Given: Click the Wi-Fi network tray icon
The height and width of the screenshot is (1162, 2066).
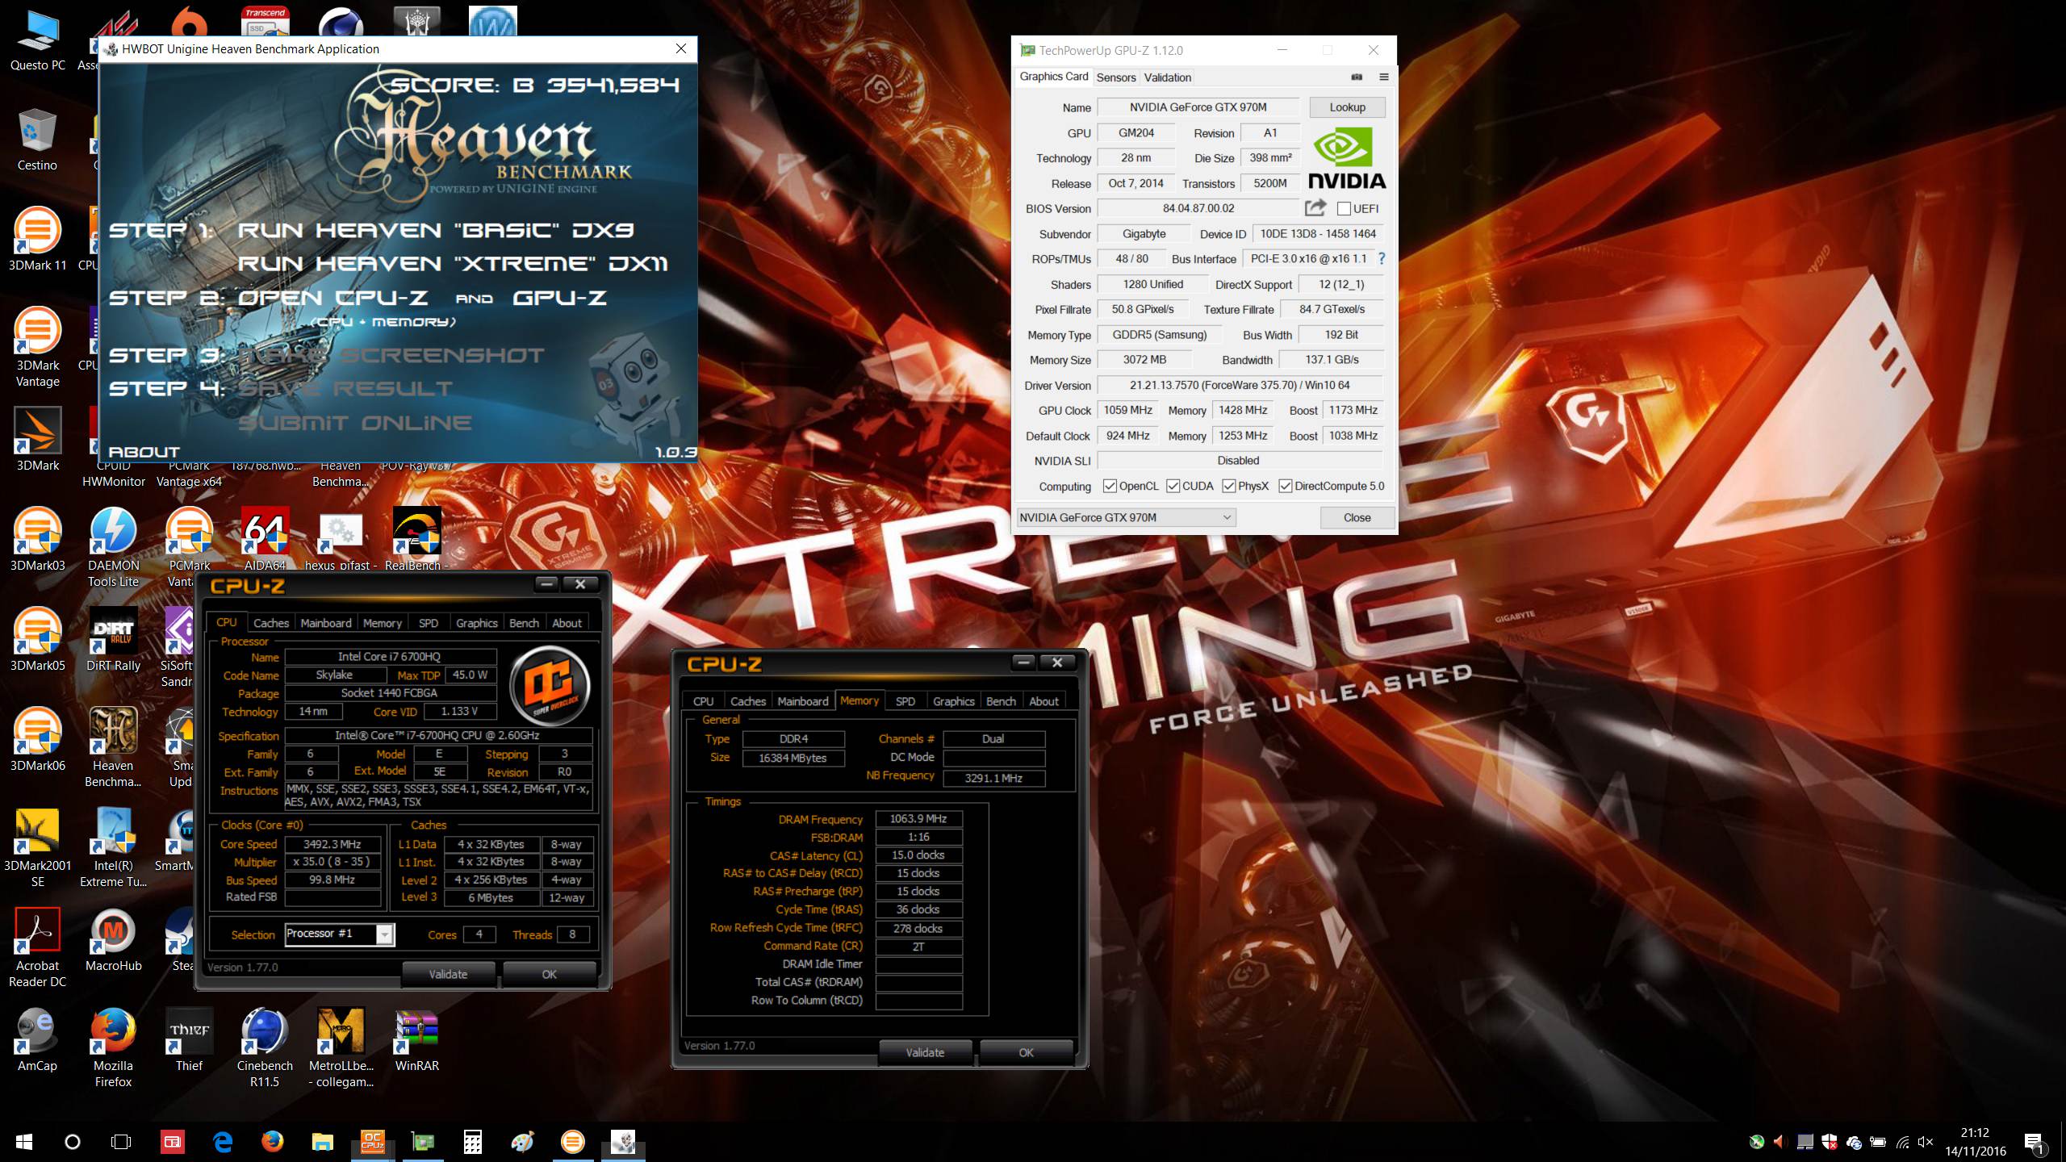Looking at the screenshot, I should point(1902,1142).
